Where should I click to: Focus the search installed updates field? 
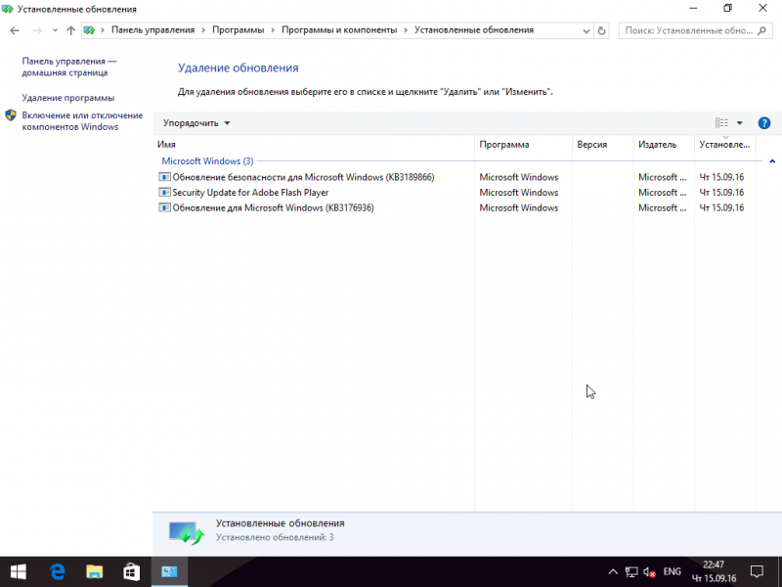point(695,30)
